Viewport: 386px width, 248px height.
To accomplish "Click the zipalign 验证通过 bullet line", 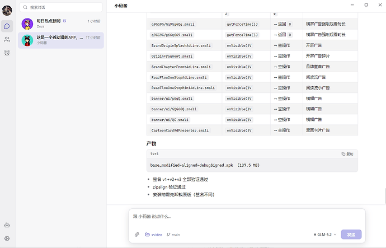I will point(169,187).
